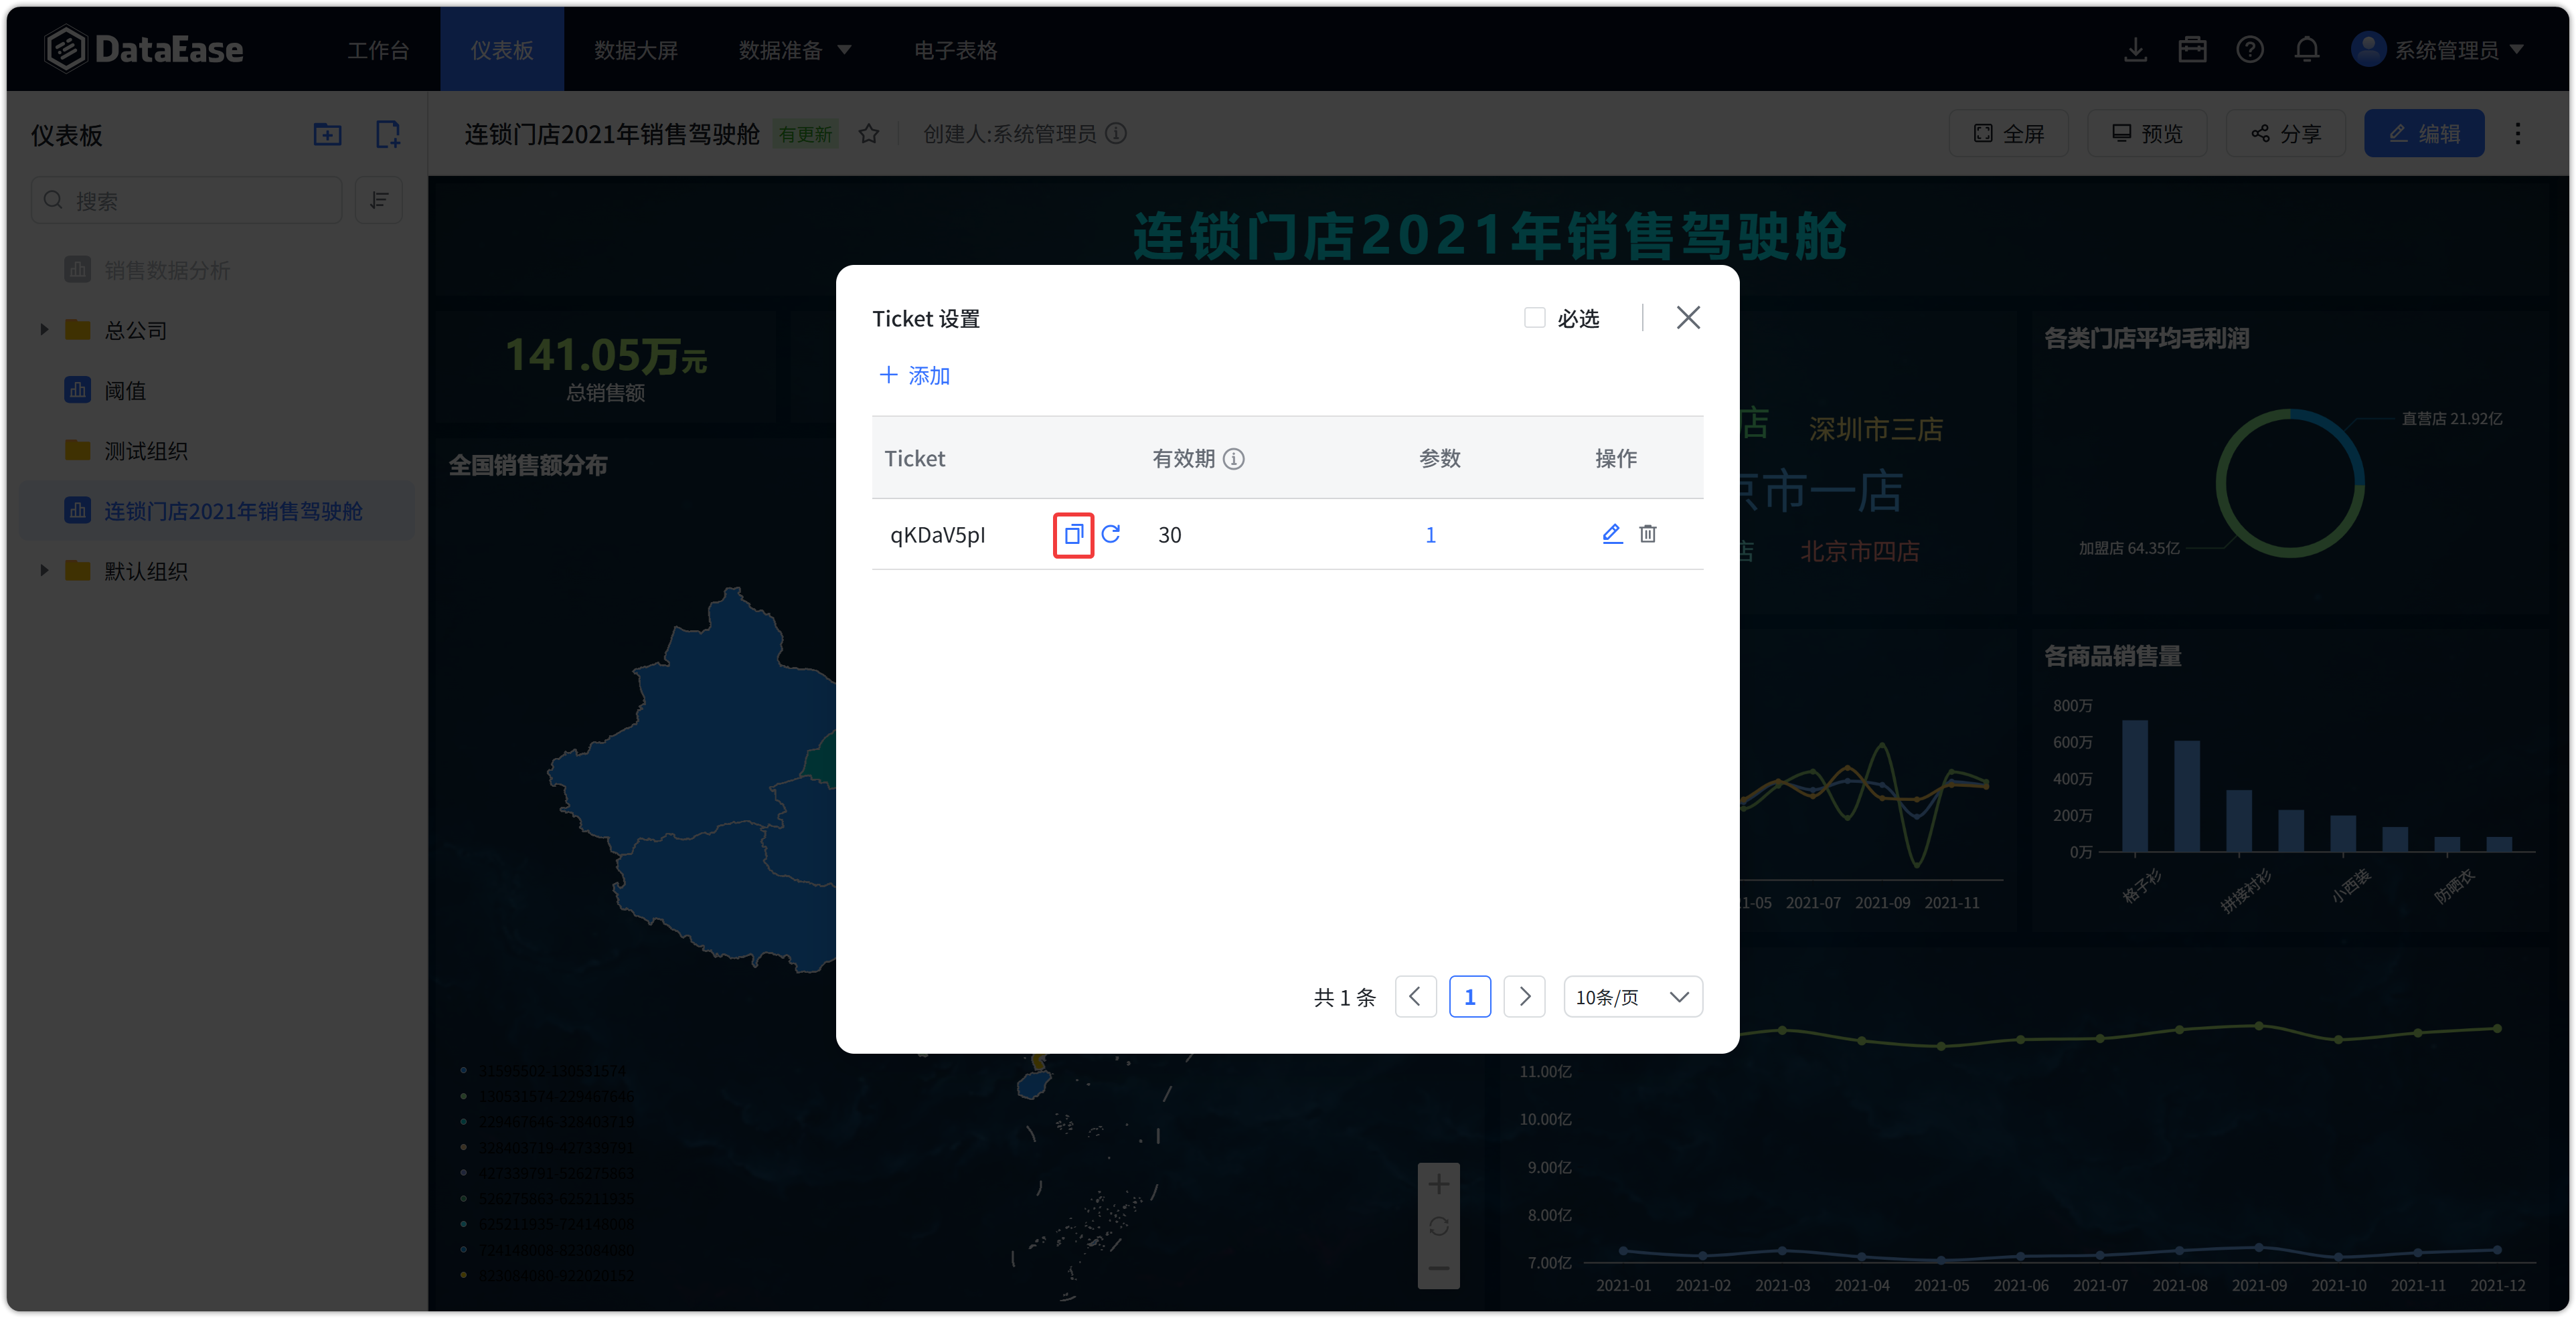
Task: Switch to the 数据大屏 tab
Action: 636,50
